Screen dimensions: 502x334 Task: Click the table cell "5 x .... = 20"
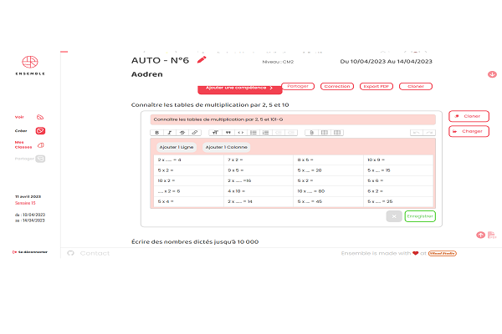tap(328, 170)
